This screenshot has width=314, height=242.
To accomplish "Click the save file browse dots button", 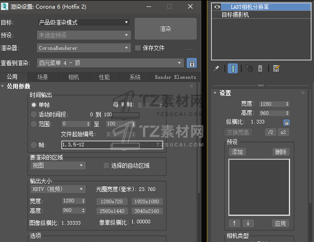I will point(189,49).
